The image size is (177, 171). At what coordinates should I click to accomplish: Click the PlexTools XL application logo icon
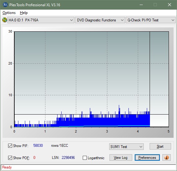(x=5, y=5)
